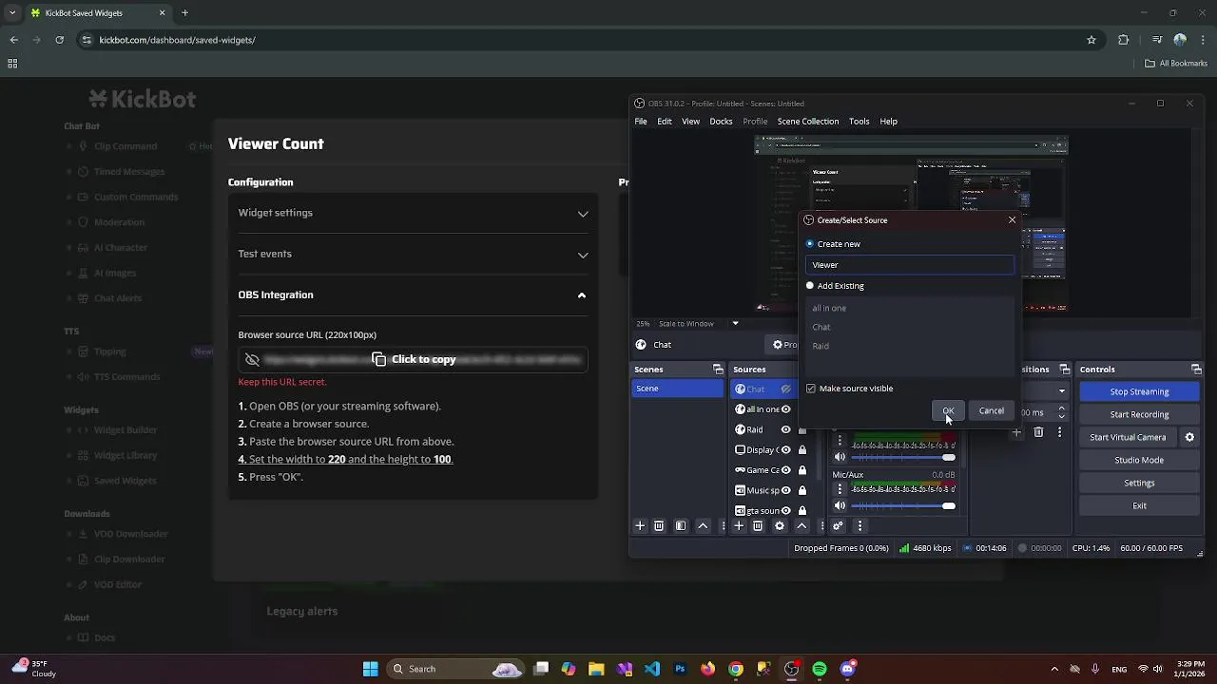
Task: Collapse the OBS Integration section
Action: click(x=414, y=294)
